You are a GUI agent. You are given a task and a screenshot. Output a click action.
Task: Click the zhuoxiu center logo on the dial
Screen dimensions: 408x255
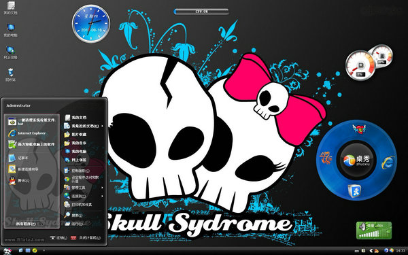click(x=356, y=160)
